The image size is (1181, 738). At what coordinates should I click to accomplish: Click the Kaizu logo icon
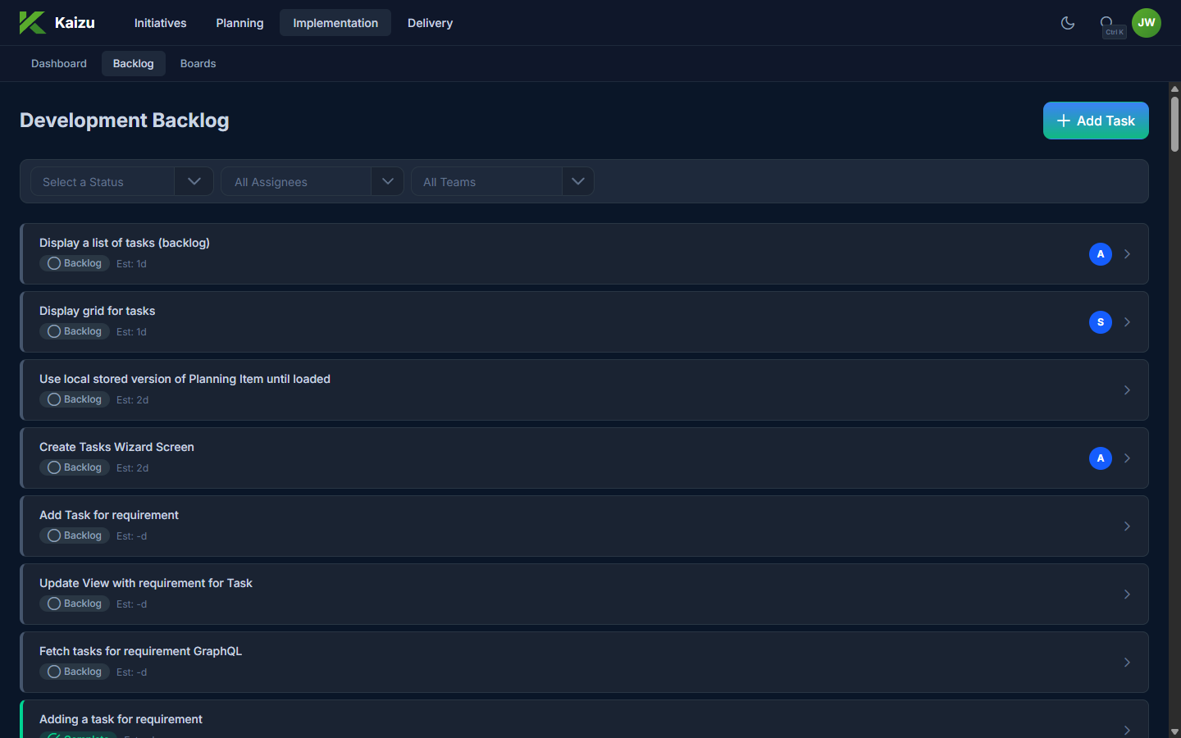(x=32, y=23)
